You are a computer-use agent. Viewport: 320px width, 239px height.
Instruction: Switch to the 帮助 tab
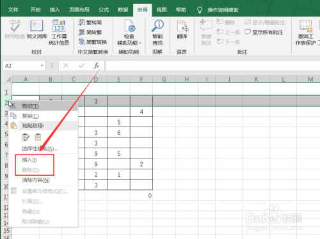[x=180, y=10]
